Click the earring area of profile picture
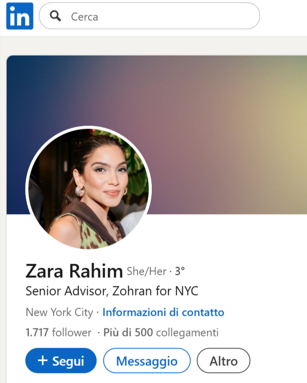The image size is (307, 383). (80, 191)
